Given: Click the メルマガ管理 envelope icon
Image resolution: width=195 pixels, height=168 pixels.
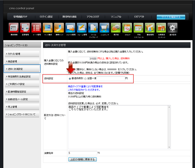Looking at the screenshot, I should [x=70, y=28].
